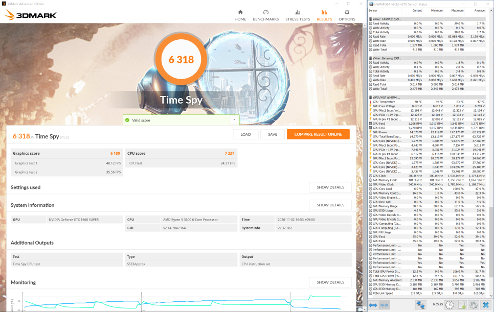The height and width of the screenshot is (312, 494).
Task: Click the 3DMark logo
Action: (x=31, y=15)
